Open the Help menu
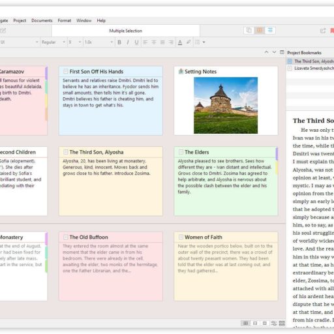 (x=101, y=20)
